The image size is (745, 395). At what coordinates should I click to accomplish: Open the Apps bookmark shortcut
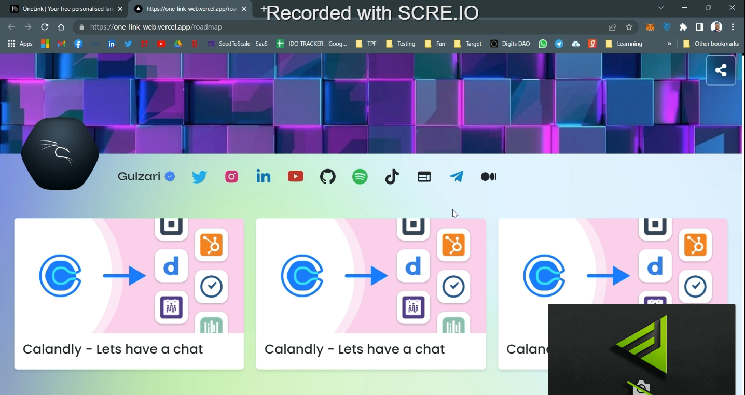[20, 44]
